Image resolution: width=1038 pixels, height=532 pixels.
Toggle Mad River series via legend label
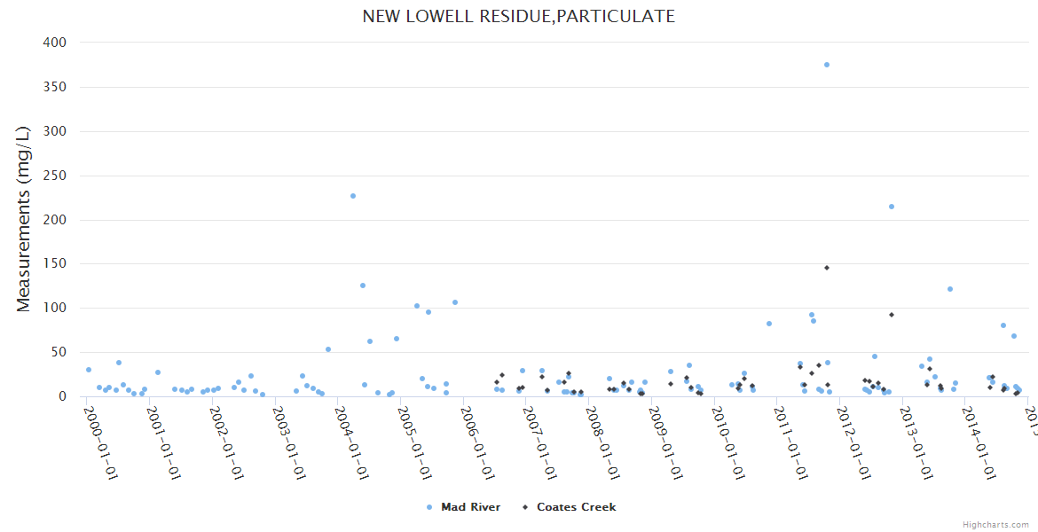click(x=470, y=507)
